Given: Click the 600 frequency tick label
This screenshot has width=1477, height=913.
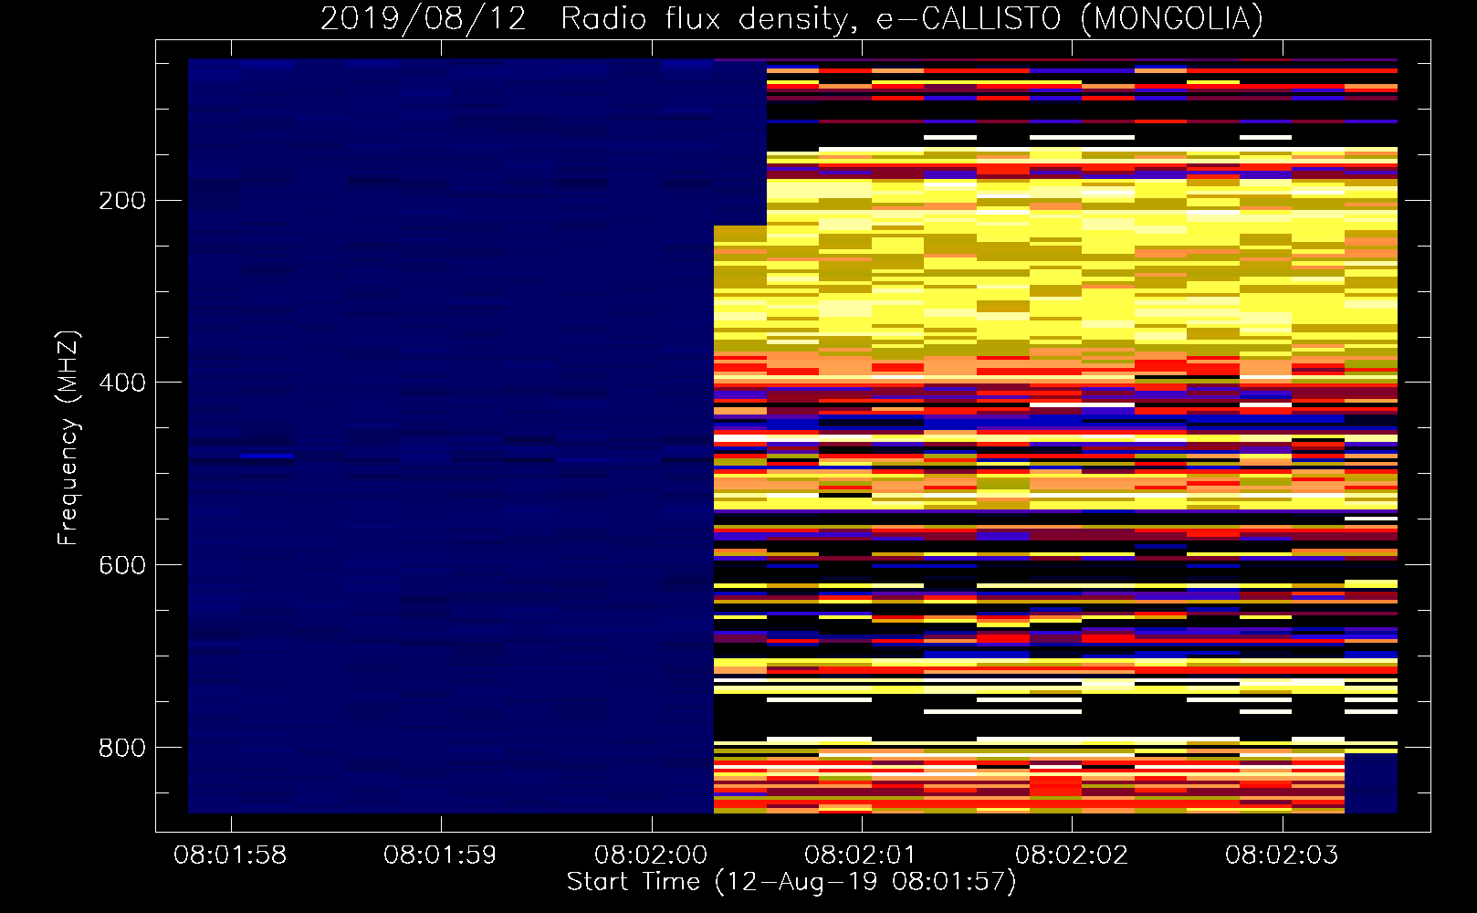Looking at the screenshot, I should tap(122, 565).
